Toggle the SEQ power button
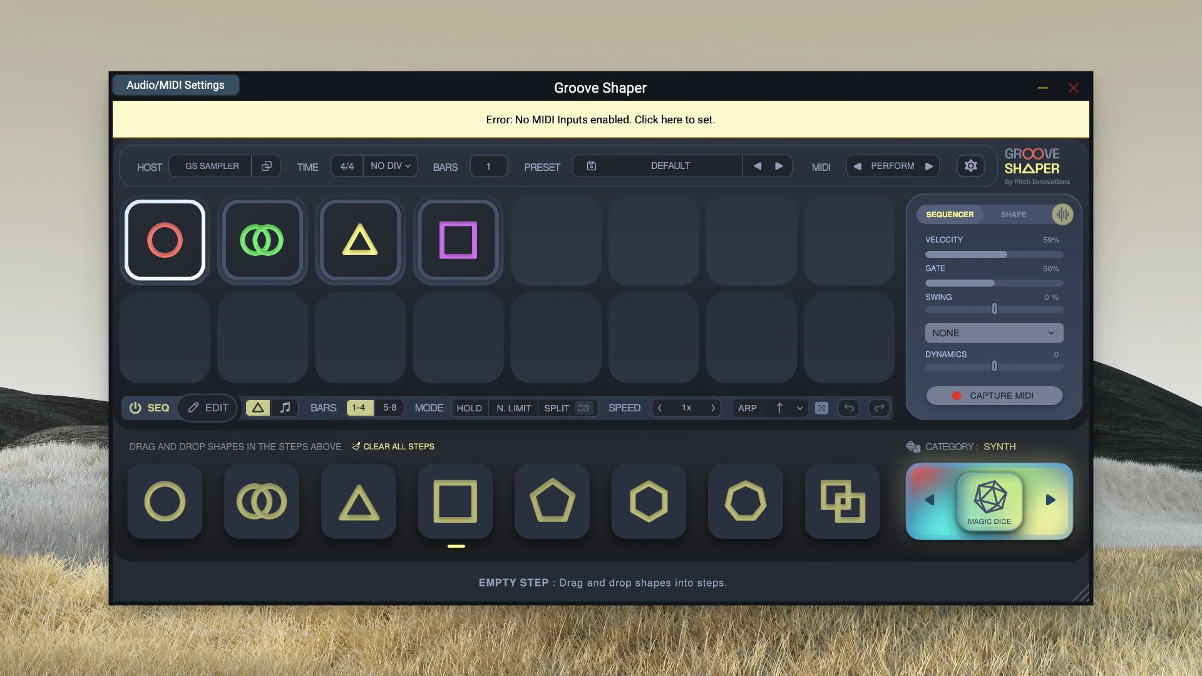 (x=136, y=407)
